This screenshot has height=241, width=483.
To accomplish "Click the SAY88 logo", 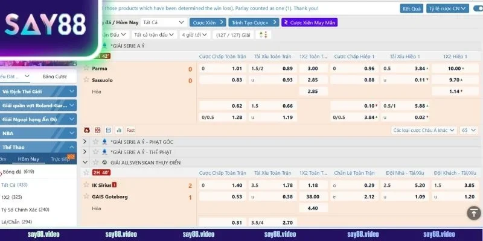I will [45, 25].
